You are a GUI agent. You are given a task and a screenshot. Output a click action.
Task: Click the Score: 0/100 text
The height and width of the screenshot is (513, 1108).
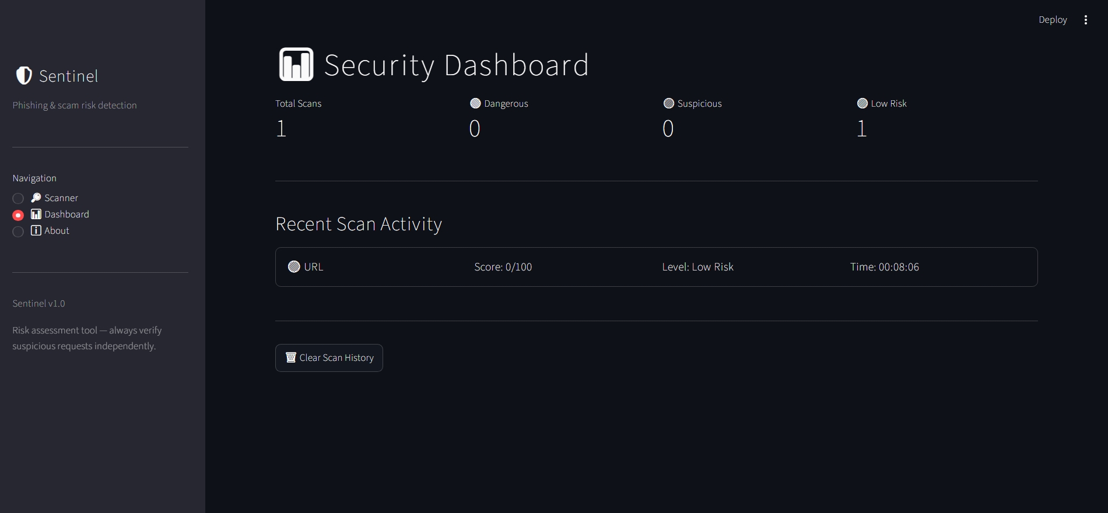tap(503, 267)
